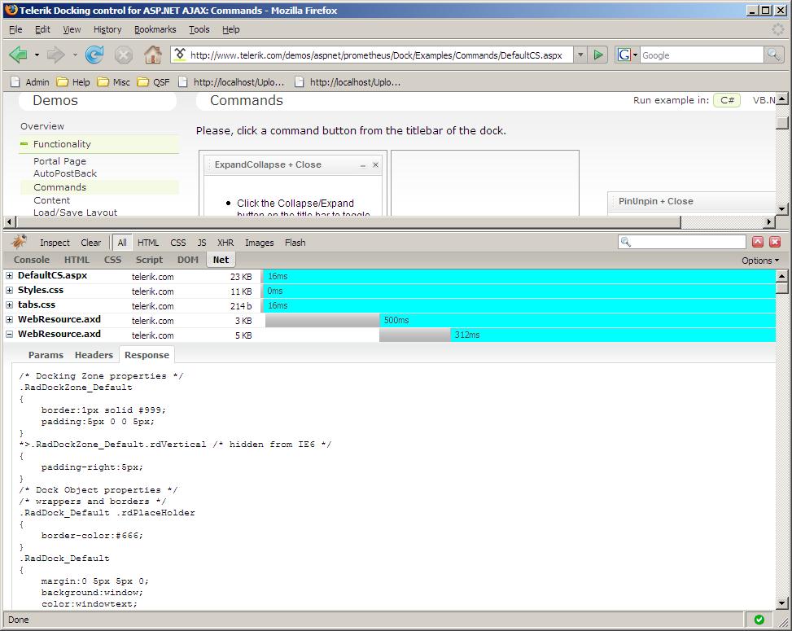The image size is (792, 631).
Task: Click the Firebug bug icon
Action: [20, 242]
